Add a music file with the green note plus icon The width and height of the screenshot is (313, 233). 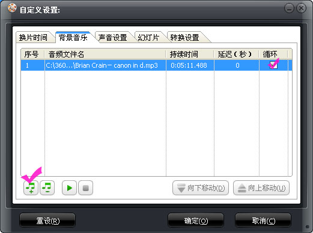click(x=31, y=187)
